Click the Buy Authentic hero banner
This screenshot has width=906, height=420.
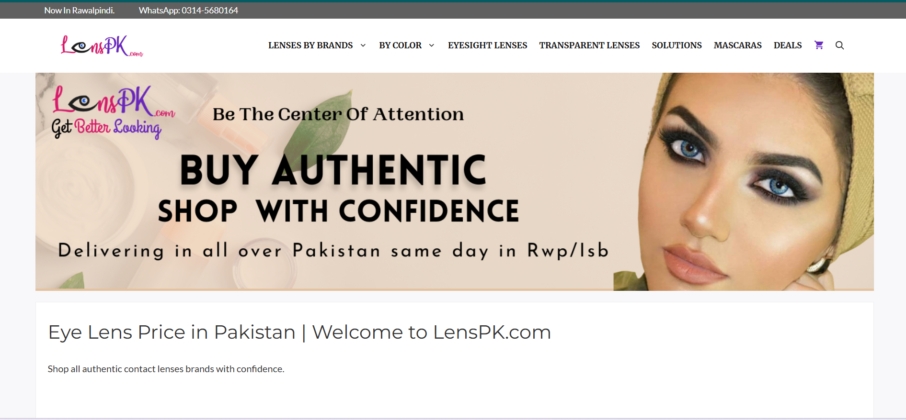tap(454, 182)
